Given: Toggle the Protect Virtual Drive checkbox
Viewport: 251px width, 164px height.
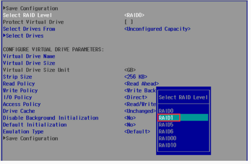Looking at the screenshot, I should coord(129,22).
